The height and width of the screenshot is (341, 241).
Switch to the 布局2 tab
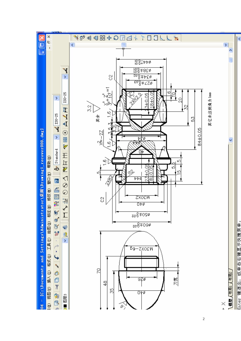[231, 276]
